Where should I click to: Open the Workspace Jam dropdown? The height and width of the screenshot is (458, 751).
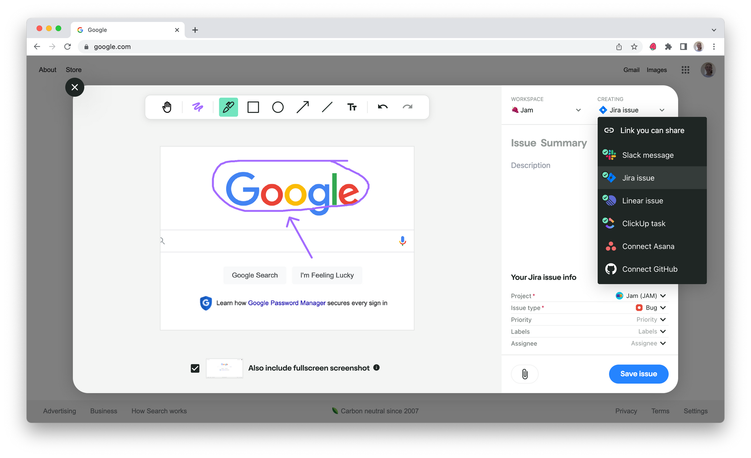(x=546, y=110)
